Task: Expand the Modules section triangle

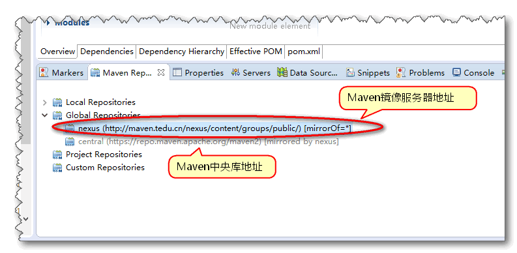Action: click(x=48, y=23)
